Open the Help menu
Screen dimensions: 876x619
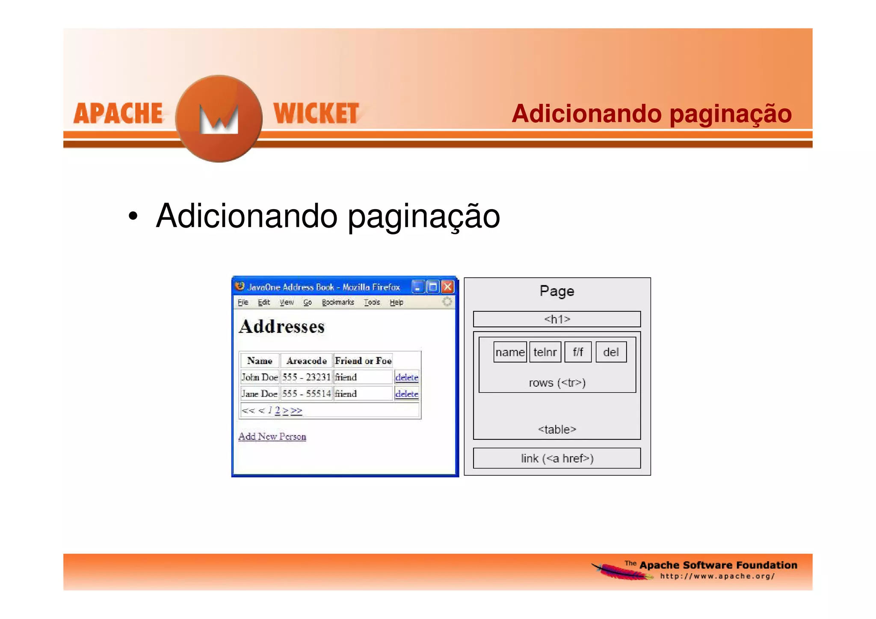tap(397, 302)
